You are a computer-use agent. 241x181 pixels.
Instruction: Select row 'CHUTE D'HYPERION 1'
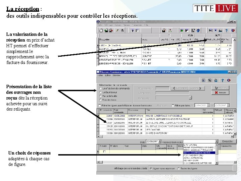point(166,133)
